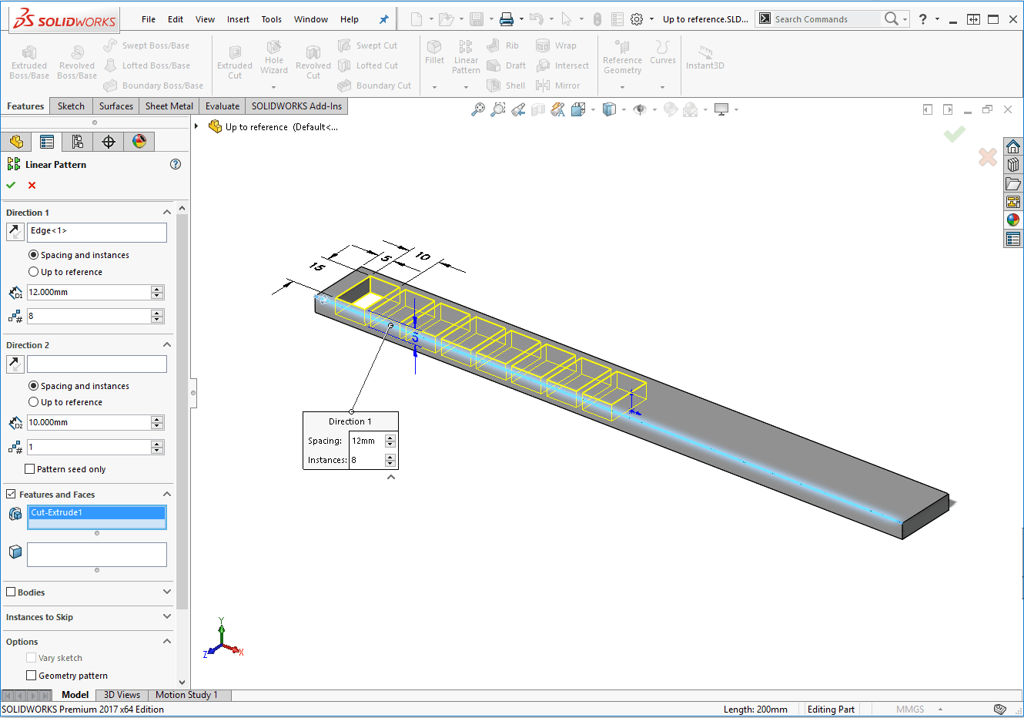Image resolution: width=1024 pixels, height=718 pixels.
Task: Open Linear Pattern help question mark
Action: pyautogui.click(x=176, y=164)
